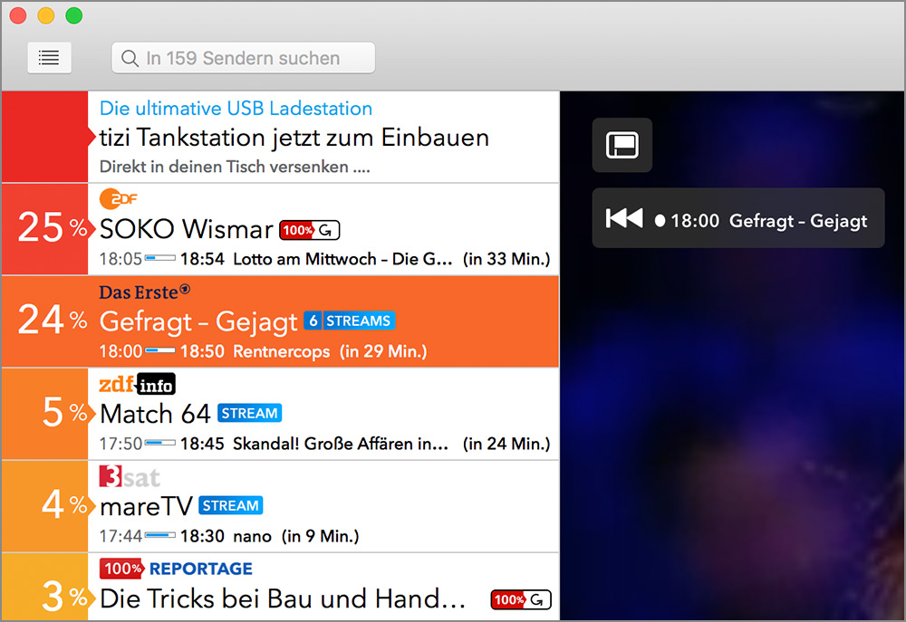Click the green maximize window button

[74, 15]
